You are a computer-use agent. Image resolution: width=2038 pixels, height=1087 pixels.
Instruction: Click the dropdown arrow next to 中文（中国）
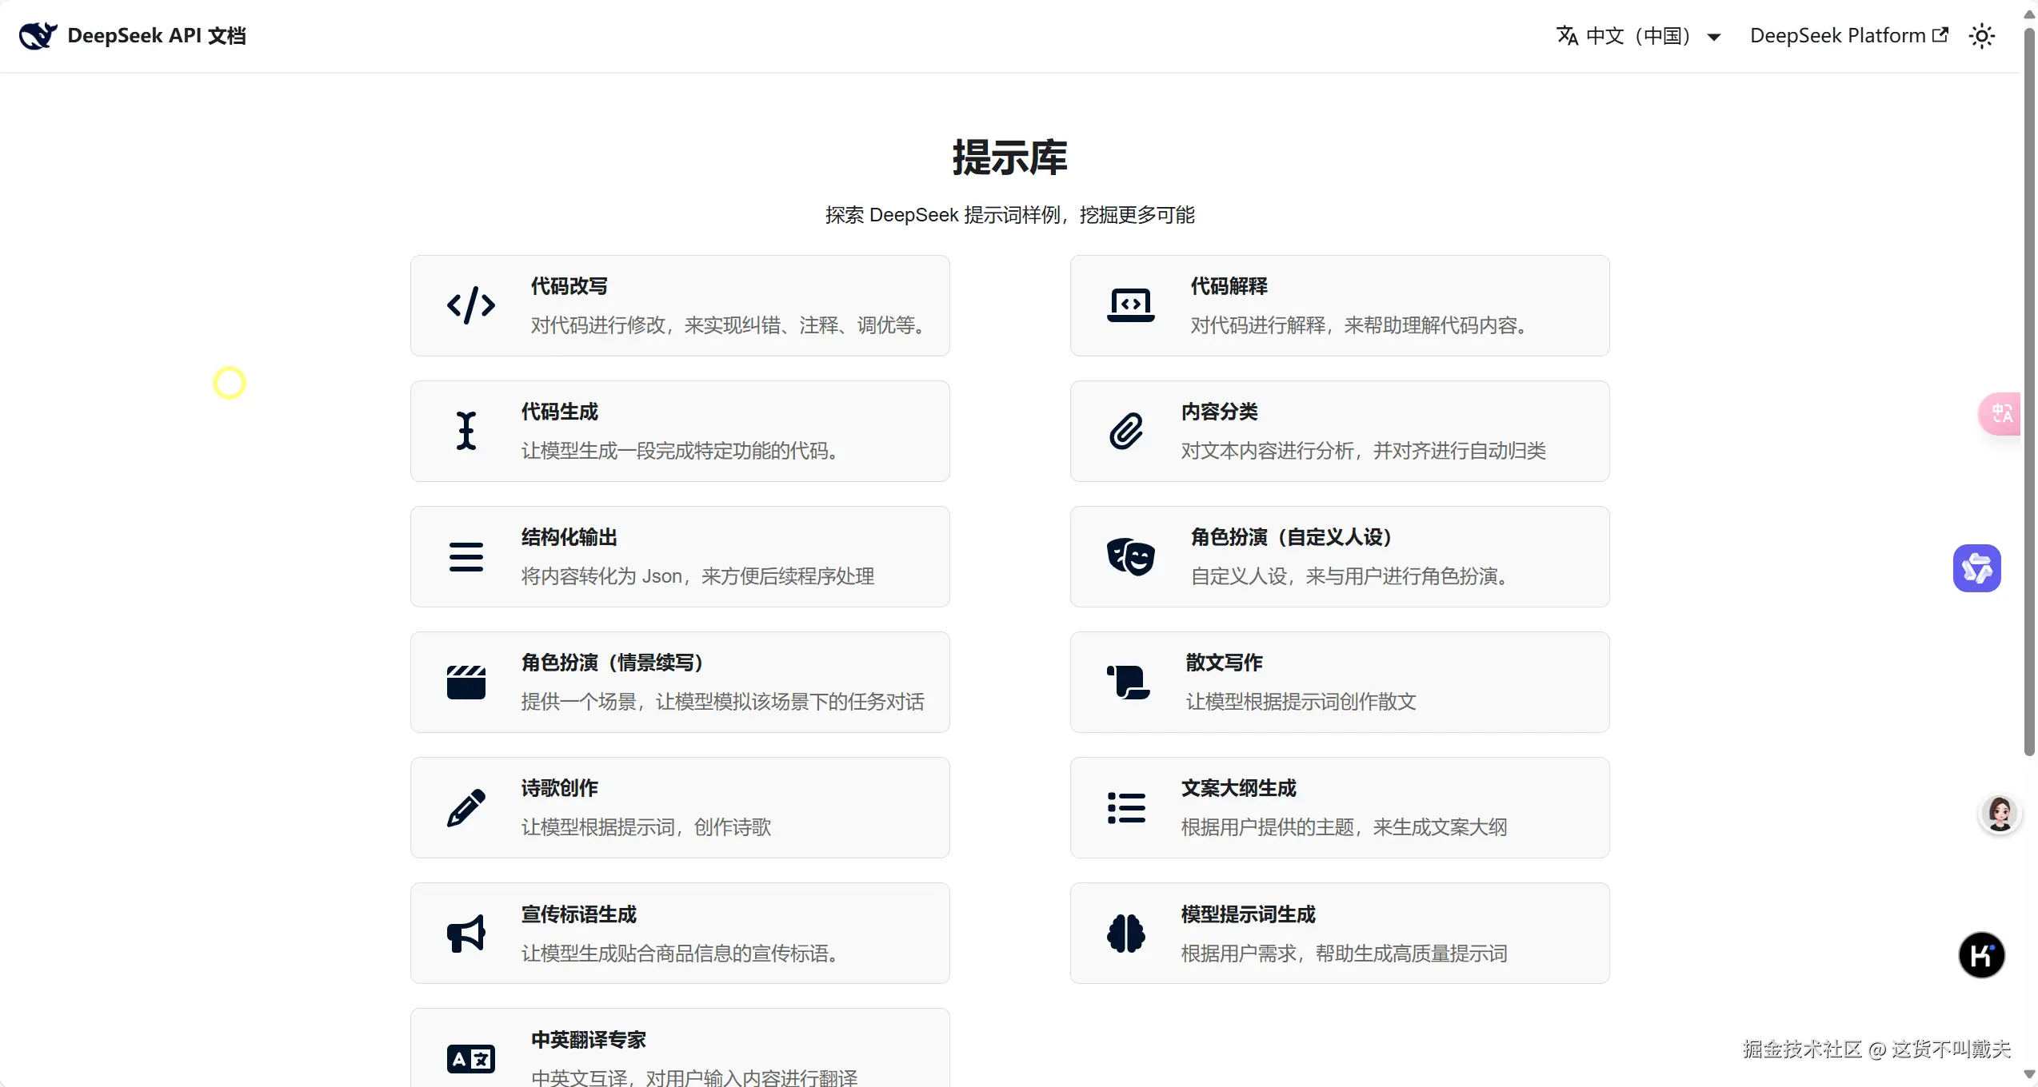click(1713, 38)
